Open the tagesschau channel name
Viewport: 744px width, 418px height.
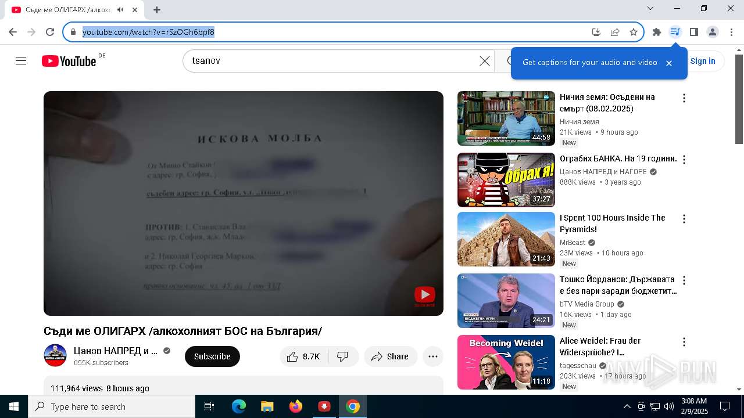point(578,366)
